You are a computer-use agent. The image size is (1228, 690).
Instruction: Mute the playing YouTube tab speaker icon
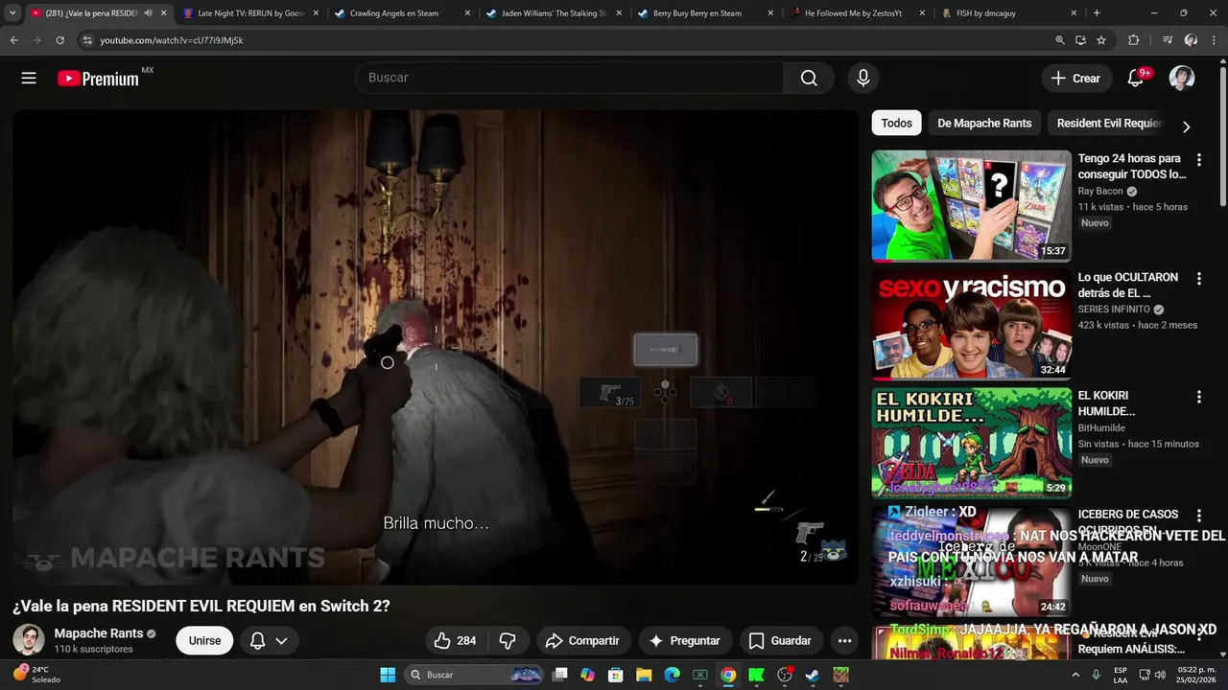coord(149,13)
